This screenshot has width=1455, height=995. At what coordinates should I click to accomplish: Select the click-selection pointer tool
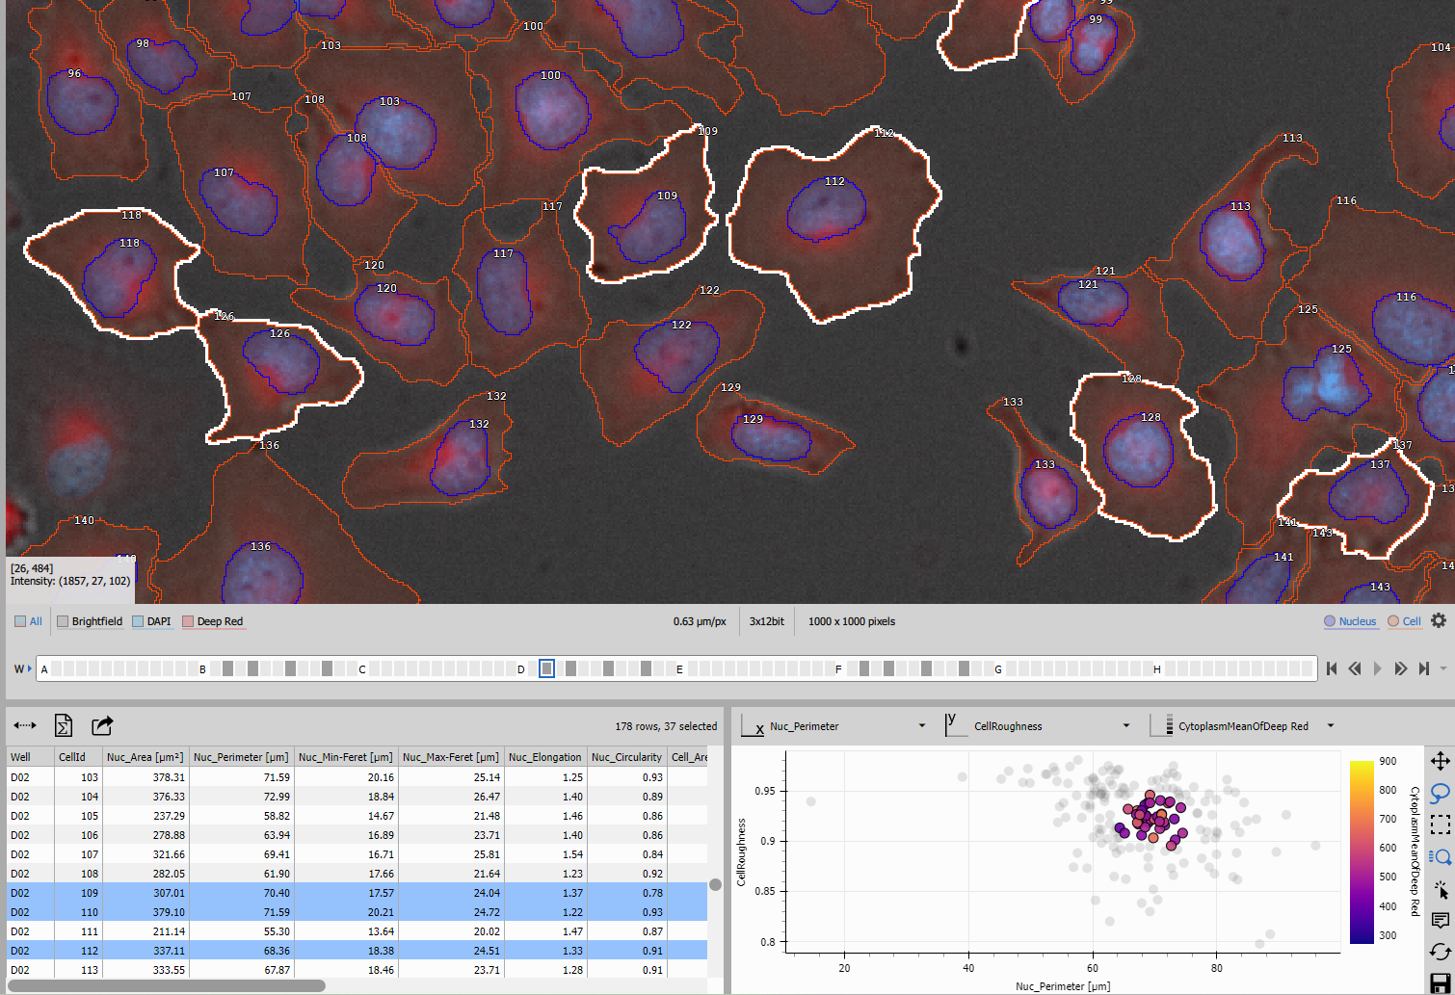coord(1440,890)
